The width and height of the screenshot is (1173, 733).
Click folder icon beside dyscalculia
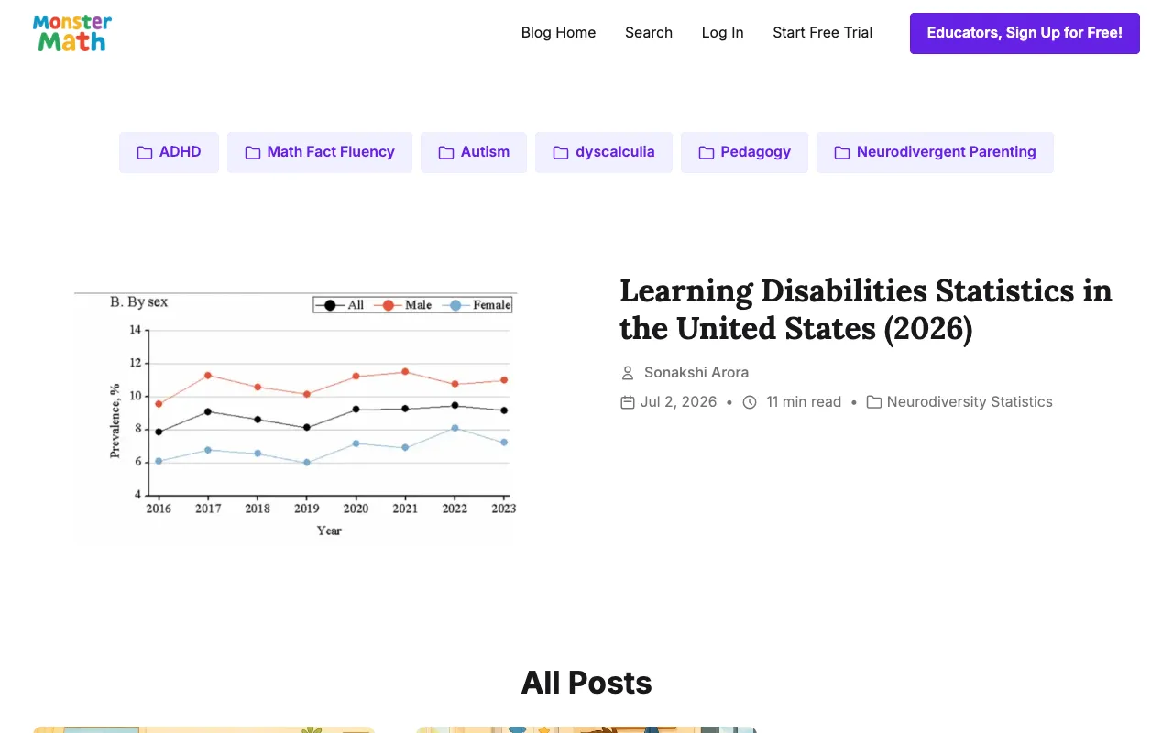[561, 152]
